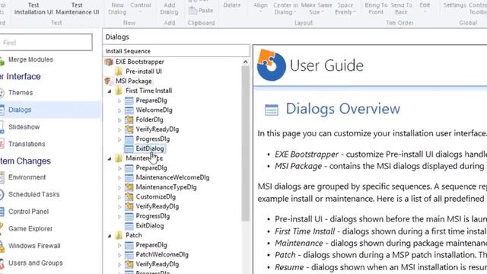Select VerifyReadyDlg under Maintenance

(x=158, y=206)
